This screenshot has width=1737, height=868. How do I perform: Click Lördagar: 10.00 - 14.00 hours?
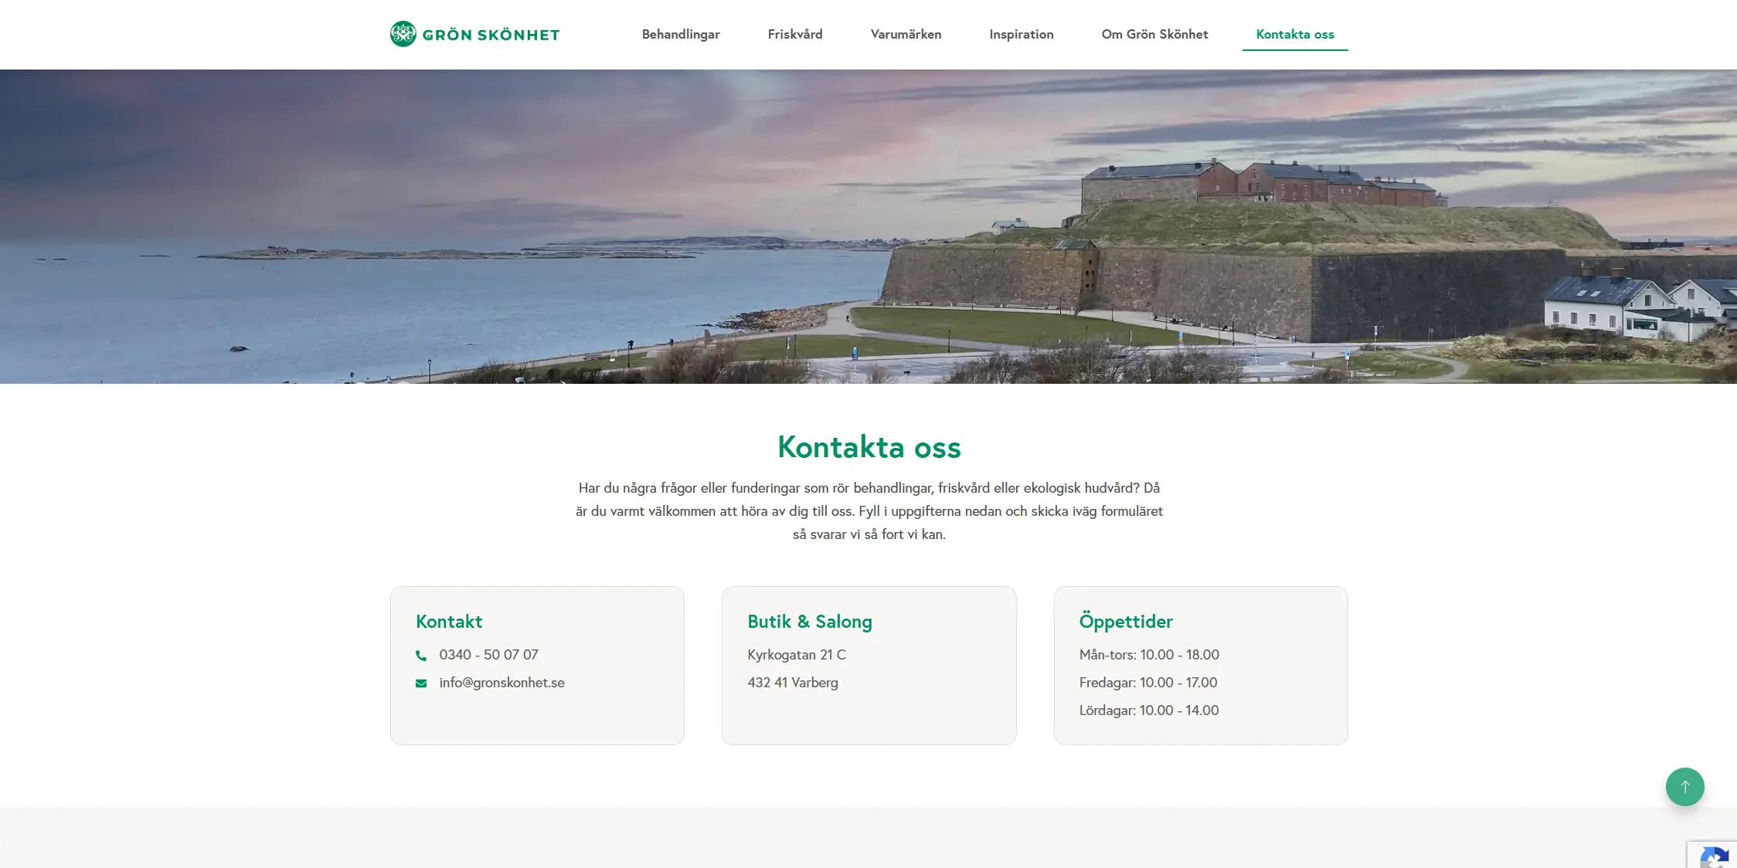coord(1149,710)
